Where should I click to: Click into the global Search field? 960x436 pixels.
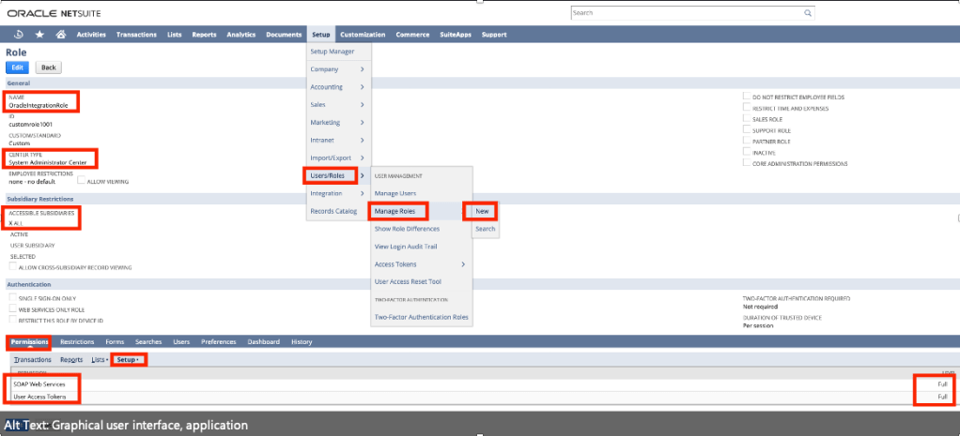tap(686, 14)
